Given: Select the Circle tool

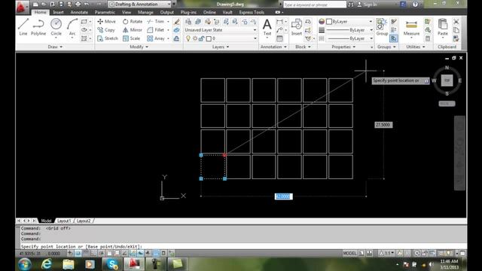Looking at the screenshot, I should coord(56,27).
